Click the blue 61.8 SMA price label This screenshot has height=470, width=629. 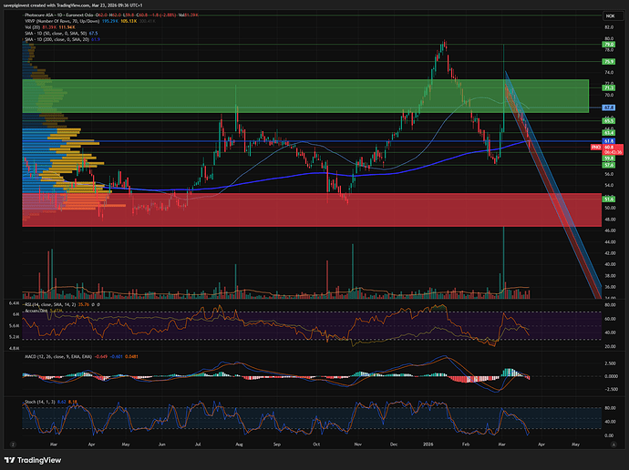click(607, 140)
